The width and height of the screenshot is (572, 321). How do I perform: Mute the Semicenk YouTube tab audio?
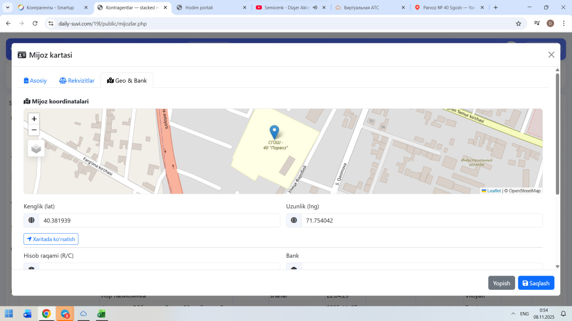pos(315,8)
